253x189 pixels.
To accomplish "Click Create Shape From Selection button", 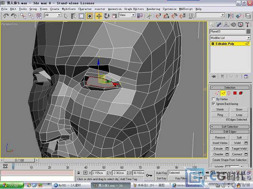I will tap(230, 160).
